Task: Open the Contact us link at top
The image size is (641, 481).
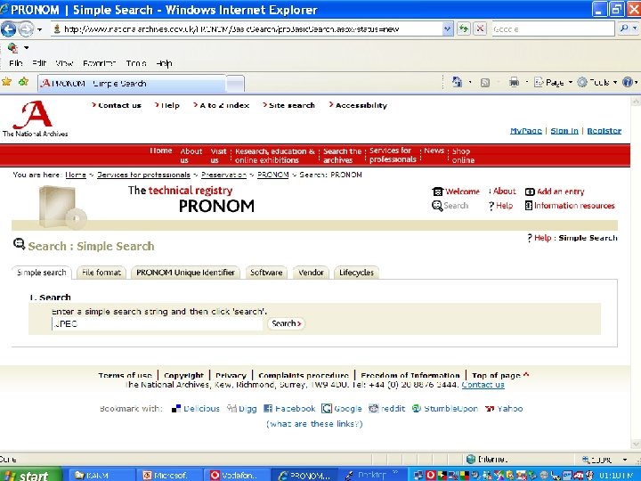Action: pos(119,105)
